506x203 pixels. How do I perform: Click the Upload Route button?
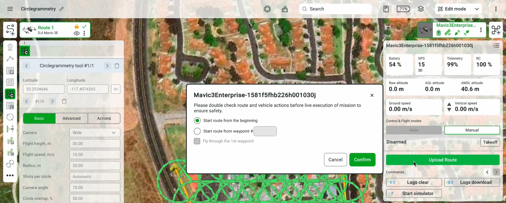[x=443, y=160]
